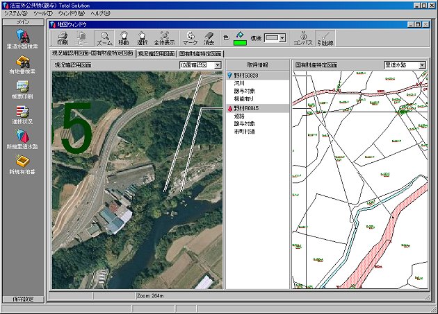Screen dimensions: 438x314
Task: Activate the ズーム zoom tool
Action: point(104,38)
